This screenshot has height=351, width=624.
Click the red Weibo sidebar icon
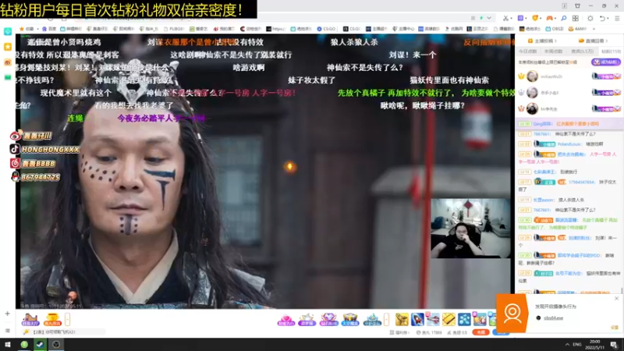coord(8,62)
